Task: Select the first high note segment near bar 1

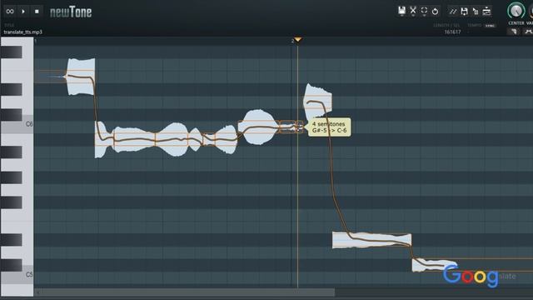Action: click(x=81, y=77)
